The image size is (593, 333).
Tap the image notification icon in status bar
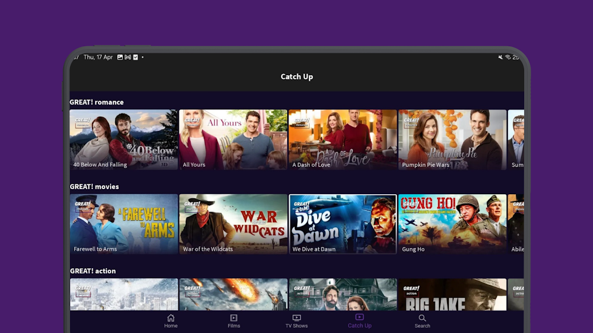pyautogui.click(x=120, y=57)
